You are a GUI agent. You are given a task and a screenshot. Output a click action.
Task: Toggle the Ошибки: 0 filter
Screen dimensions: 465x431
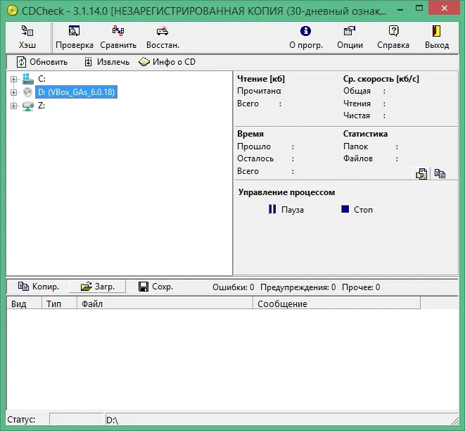click(233, 287)
